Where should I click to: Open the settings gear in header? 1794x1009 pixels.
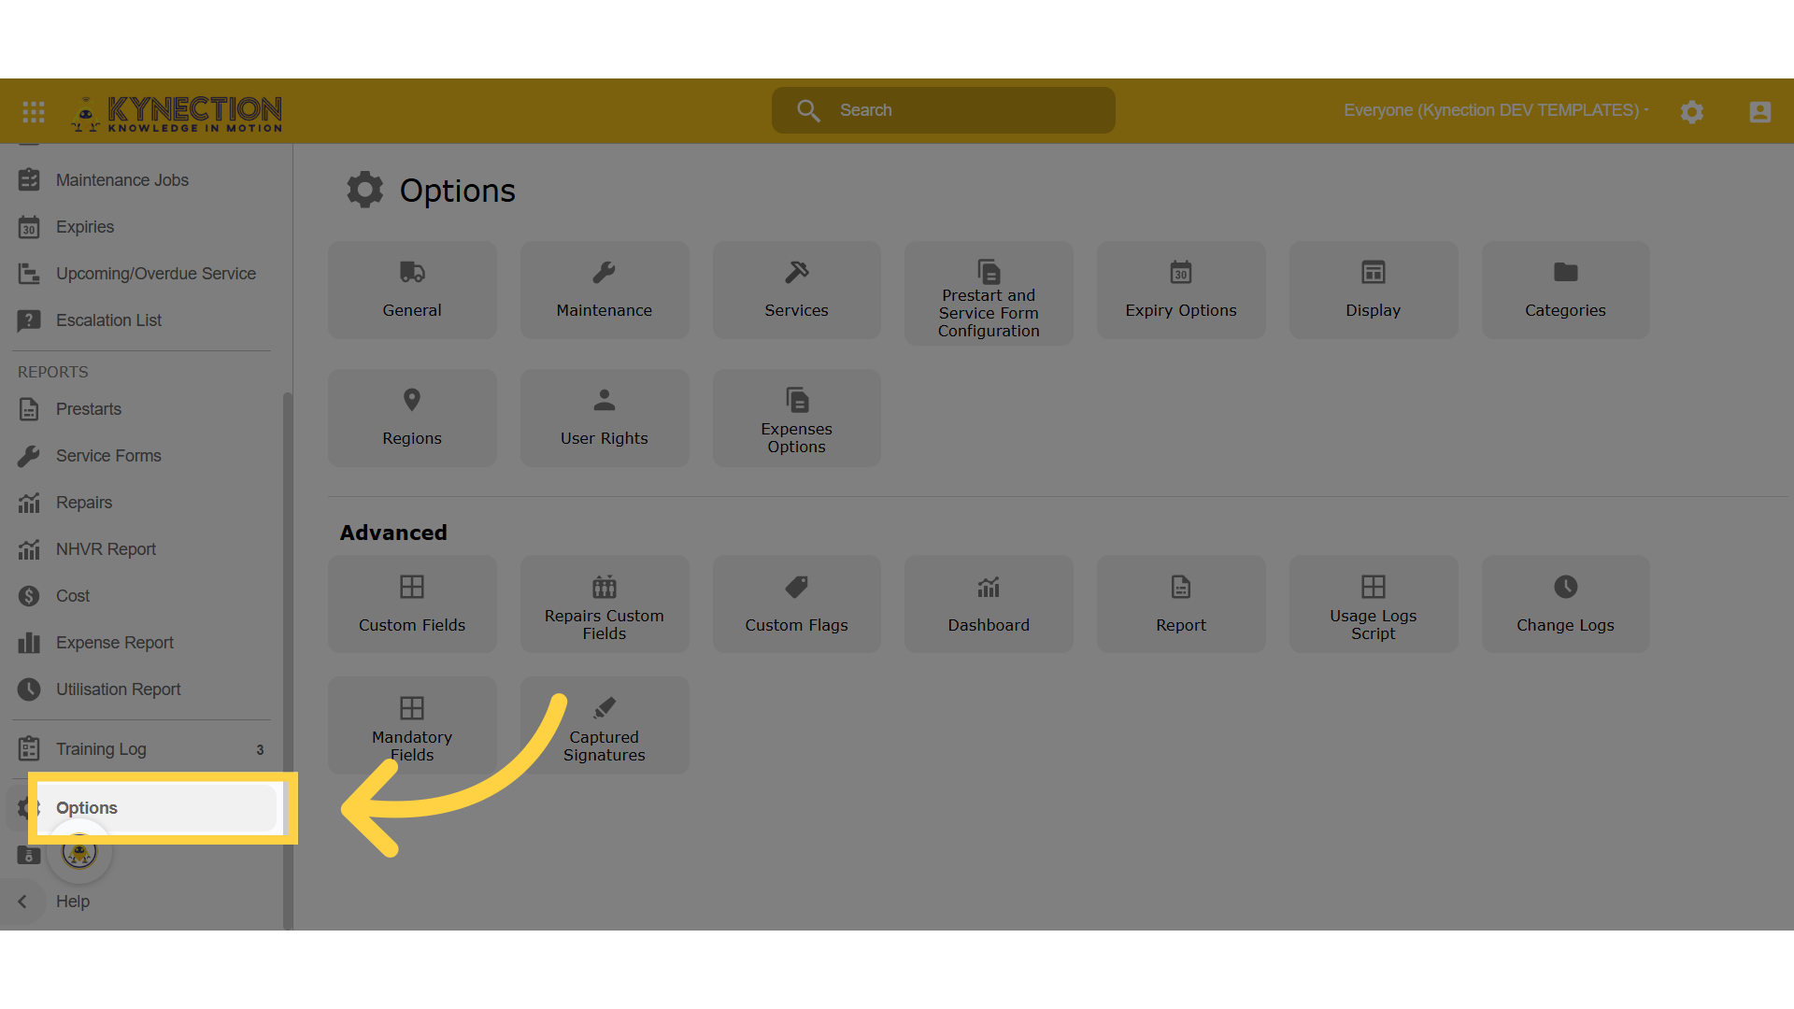point(1692,112)
